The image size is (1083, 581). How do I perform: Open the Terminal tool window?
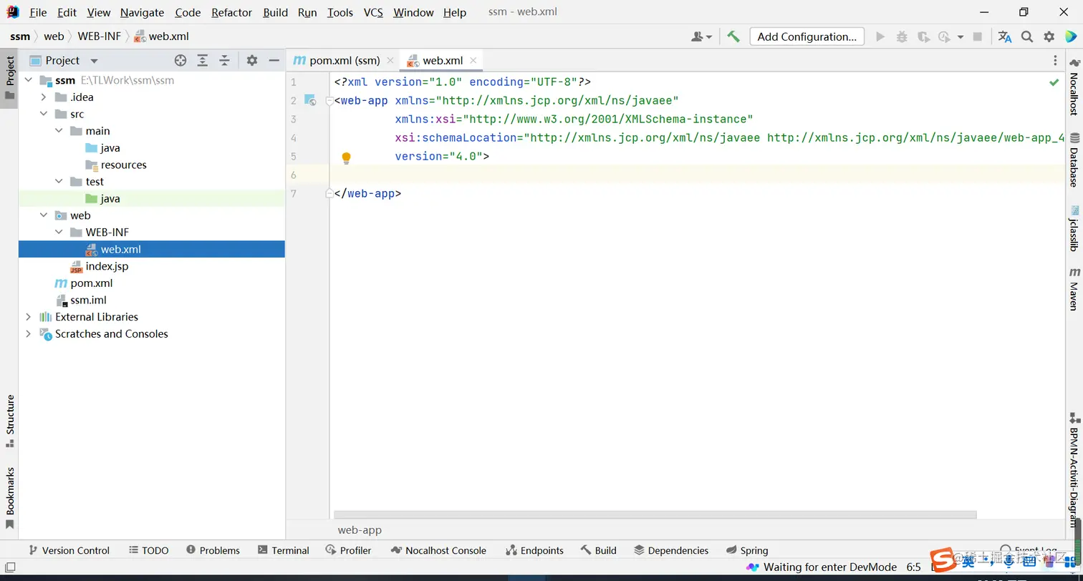(x=284, y=550)
